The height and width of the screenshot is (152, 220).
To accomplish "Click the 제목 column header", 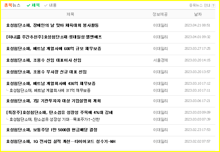I will 70,14.
